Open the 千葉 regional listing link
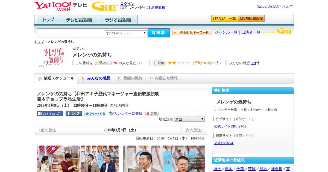 point(240,169)
